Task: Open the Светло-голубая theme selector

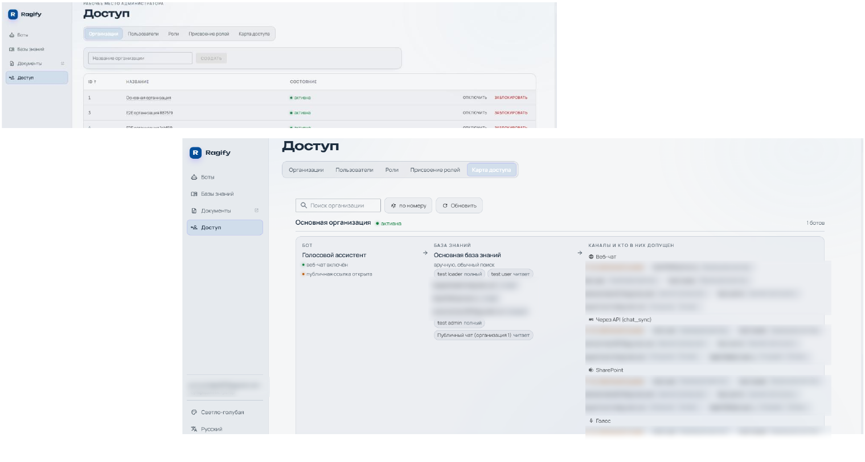Action: pos(225,412)
